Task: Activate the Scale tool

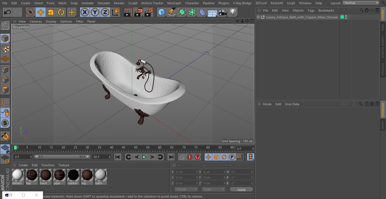Action: click(51, 12)
